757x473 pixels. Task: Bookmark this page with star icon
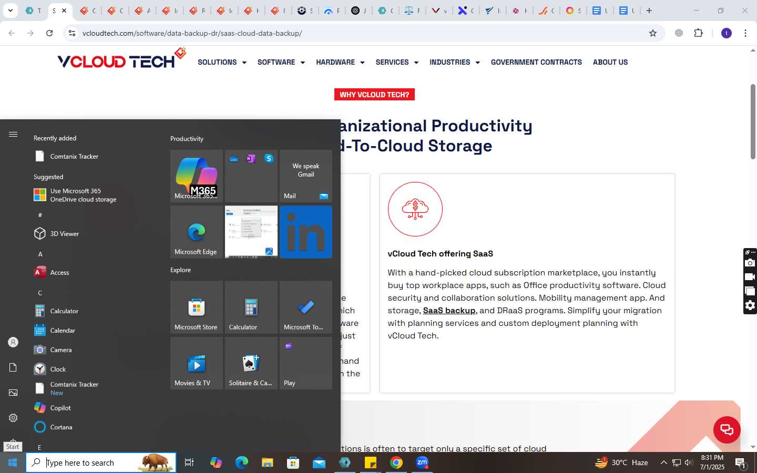tap(653, 33)
